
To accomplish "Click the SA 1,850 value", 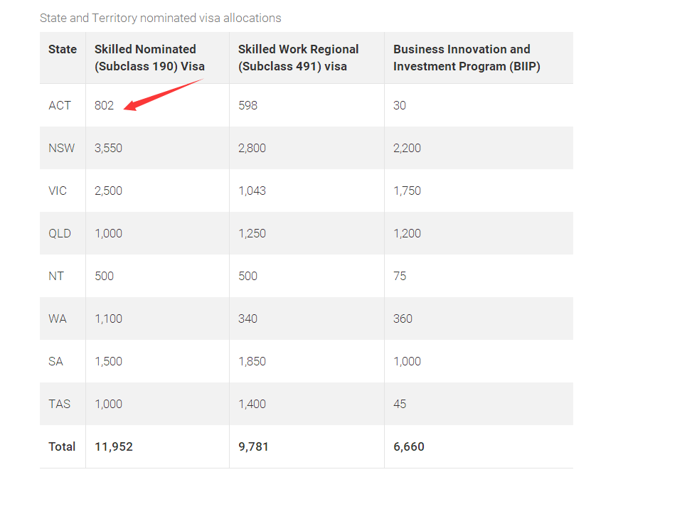I will click(252, 361).
